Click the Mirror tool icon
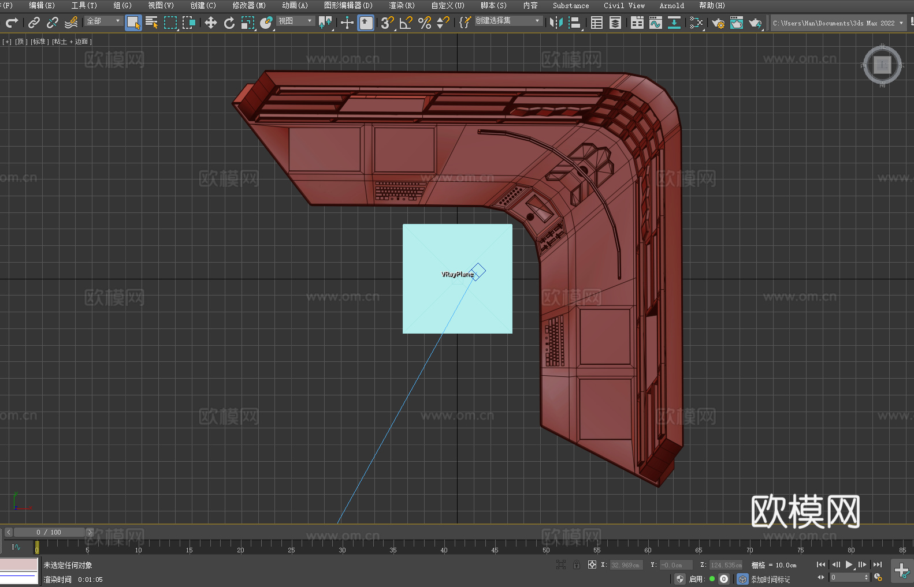This screenshot has width=914, height=587. pyautogui.click(x=556, y=23)
